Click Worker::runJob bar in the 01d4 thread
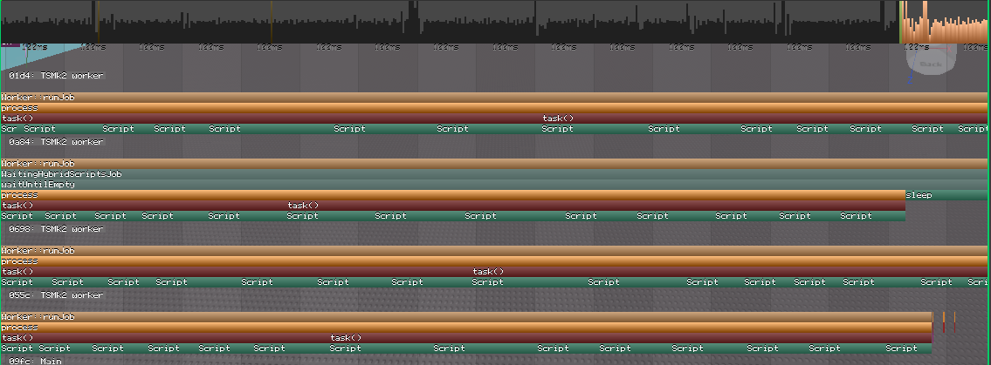Viewport: 991px width, 365px height. [493, 98]
